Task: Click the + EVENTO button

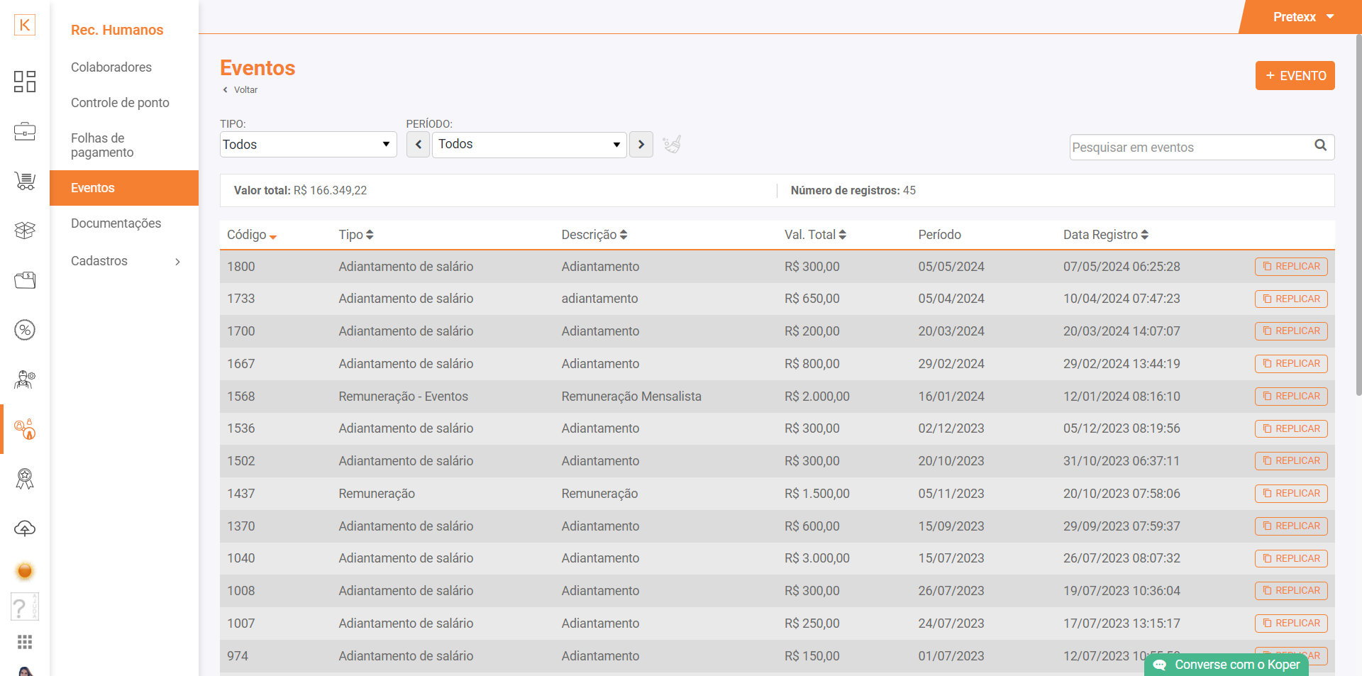Action: (1295, 76)
